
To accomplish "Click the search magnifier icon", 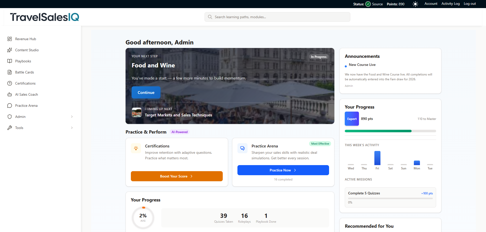I will pos(210,17).
